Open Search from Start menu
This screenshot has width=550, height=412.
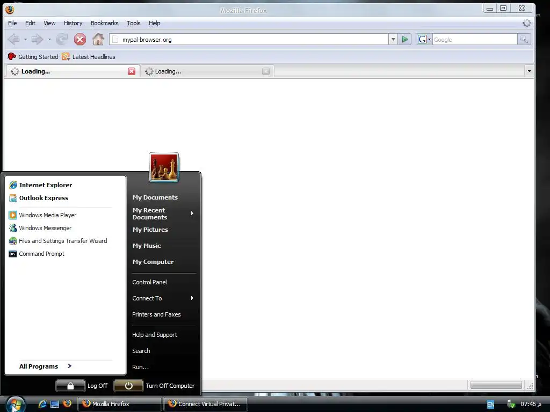tap(141, 351)
